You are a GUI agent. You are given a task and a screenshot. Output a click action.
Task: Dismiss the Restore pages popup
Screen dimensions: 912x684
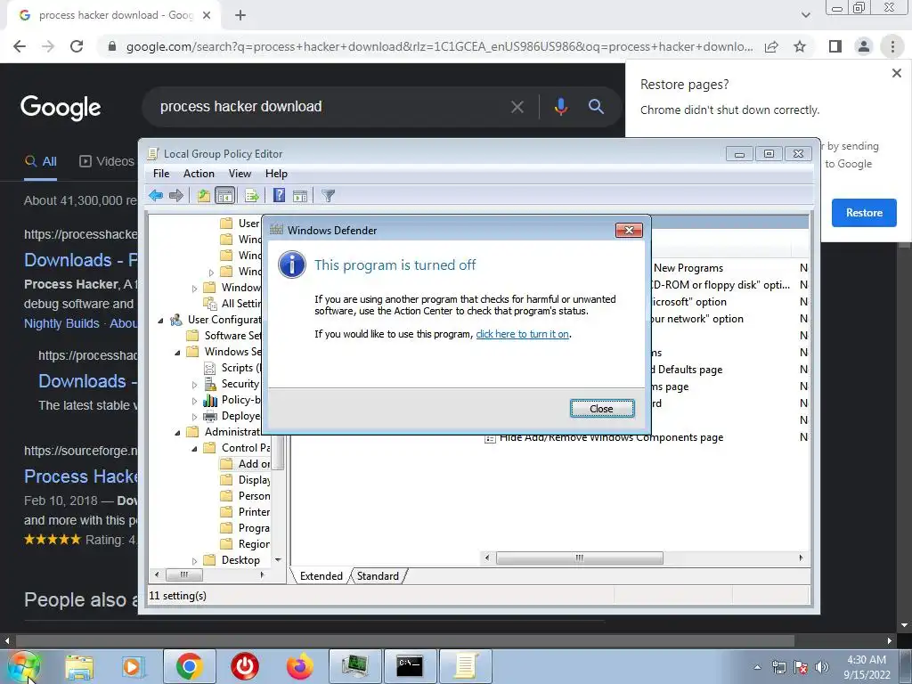pyautogui.click(x=896, y=73)
